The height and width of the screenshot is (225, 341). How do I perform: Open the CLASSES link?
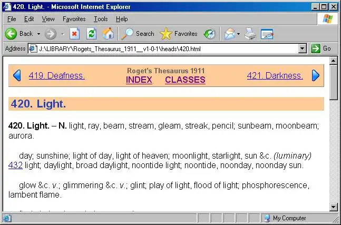(x=185, y=80)
